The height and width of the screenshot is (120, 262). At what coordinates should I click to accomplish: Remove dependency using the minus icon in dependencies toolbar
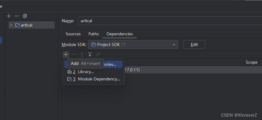tap(74, 55)
